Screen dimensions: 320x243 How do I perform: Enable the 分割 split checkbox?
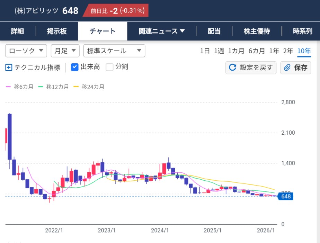[109, 67]
